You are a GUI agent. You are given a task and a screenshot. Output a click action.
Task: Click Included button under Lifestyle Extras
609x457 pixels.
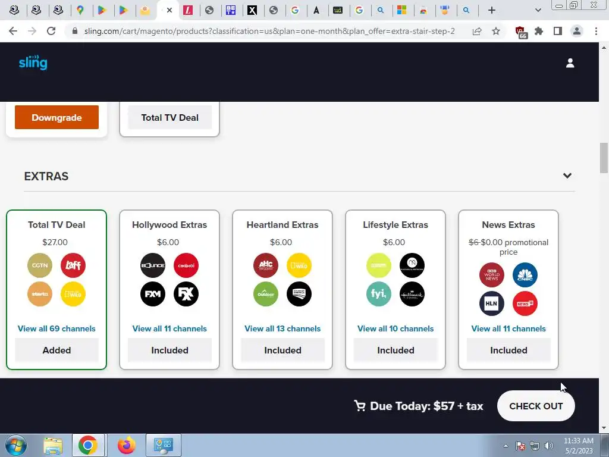click(395, 350)
